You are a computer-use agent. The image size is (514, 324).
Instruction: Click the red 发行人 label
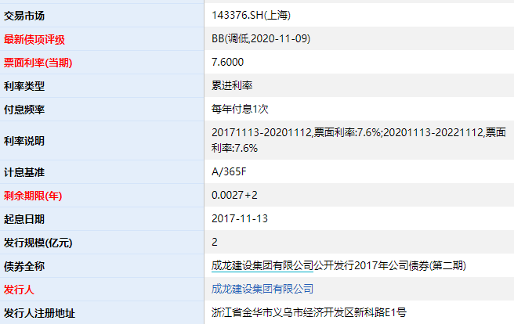tap(19, 289)
